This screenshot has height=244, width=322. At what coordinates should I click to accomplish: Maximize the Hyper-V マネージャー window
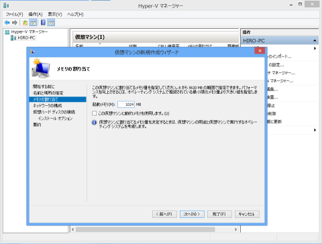301,4
